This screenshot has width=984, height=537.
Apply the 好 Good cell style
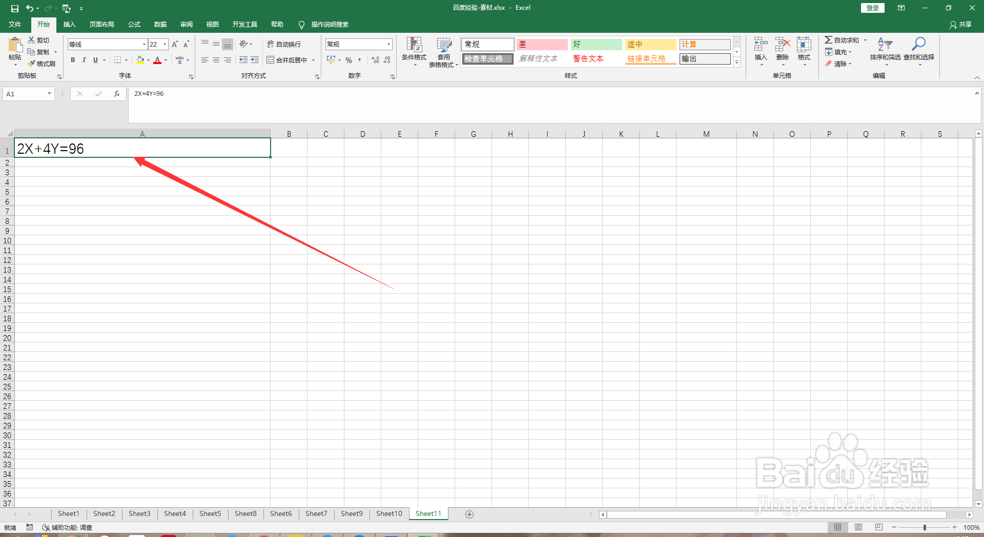point(596,45)
